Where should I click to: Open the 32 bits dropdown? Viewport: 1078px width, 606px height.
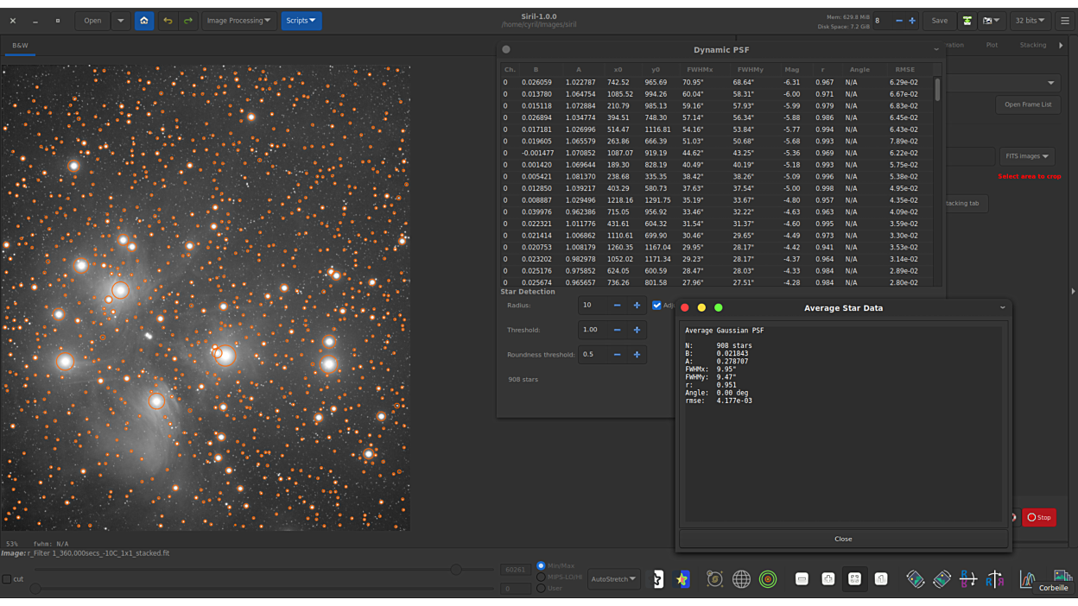1030,21
